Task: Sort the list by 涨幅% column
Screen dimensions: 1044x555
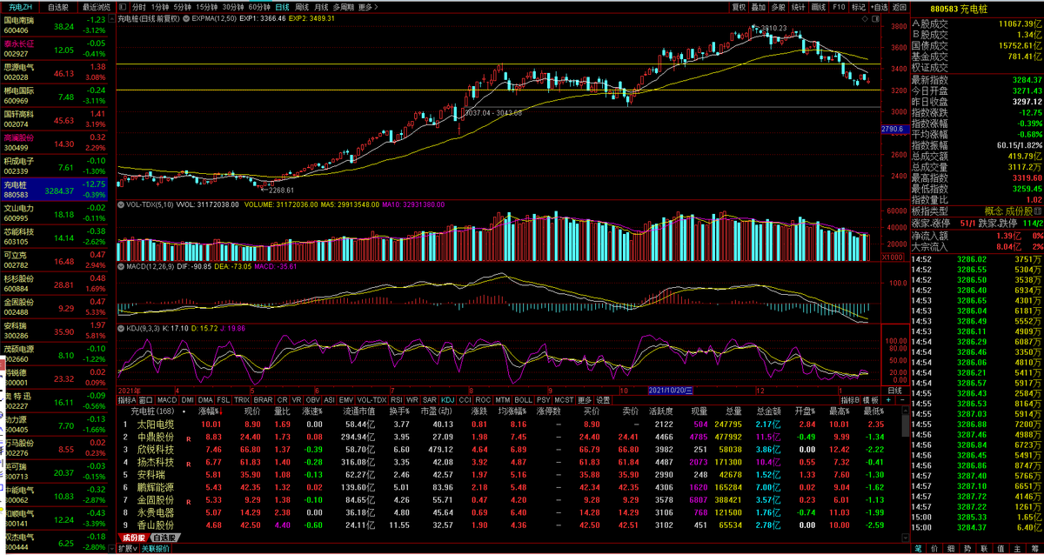Action: click(x=209, y=411)
